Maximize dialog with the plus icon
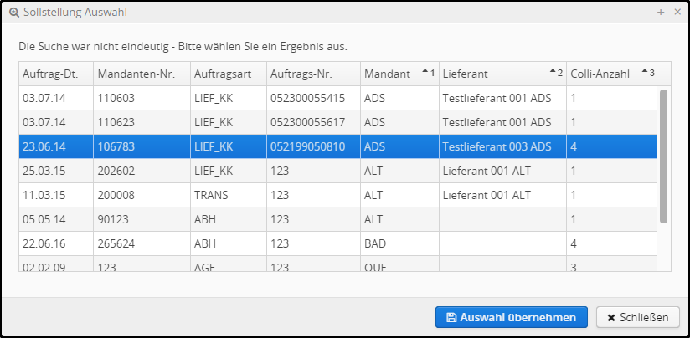This screenshot has width=690, height=338. [661, 13]
